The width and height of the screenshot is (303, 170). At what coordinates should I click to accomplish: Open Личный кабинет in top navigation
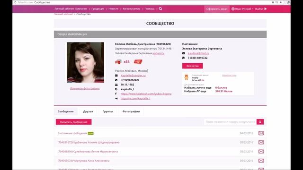64,9
